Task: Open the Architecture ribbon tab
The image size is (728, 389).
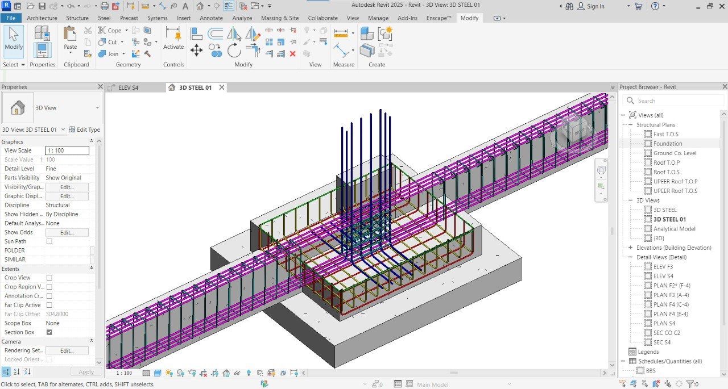Action: pyautogui.click(x=42, y=18)
